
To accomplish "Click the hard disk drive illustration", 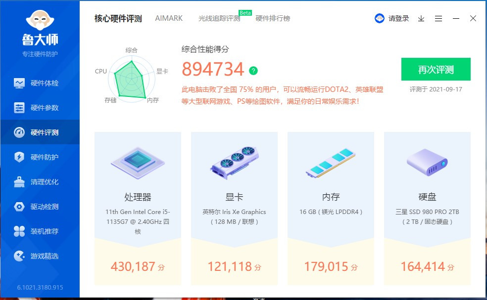I will [427, 162].
